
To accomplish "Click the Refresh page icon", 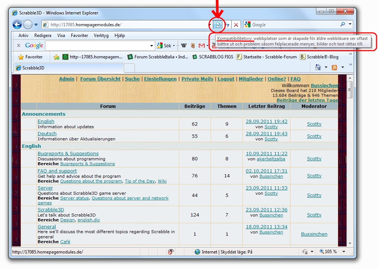I will [x=227, y=25].
